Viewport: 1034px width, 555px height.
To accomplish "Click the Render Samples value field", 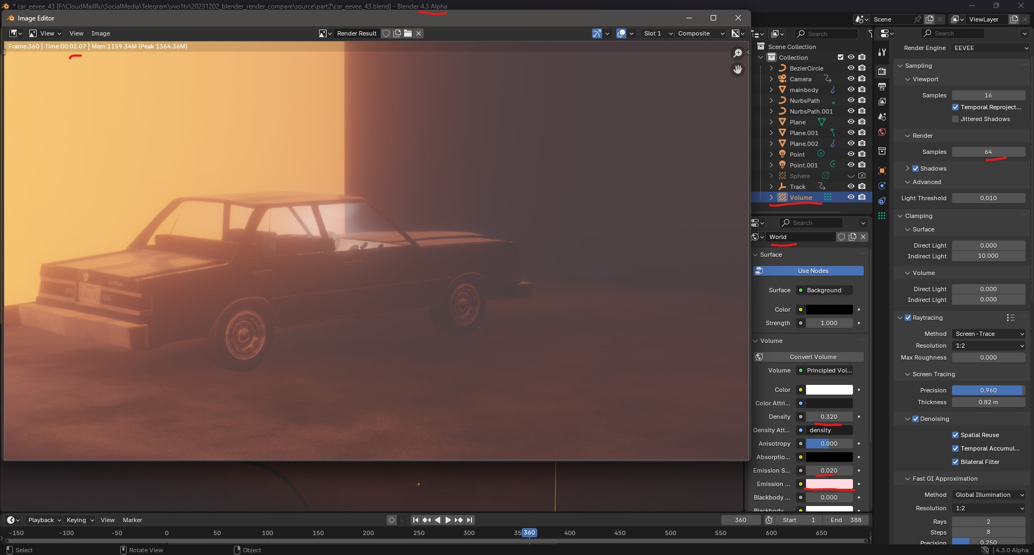I will tap(989, 152).
